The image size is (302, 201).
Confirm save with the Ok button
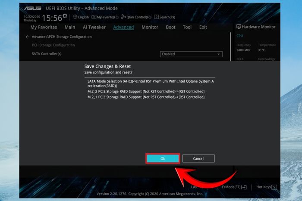(163, 158)
